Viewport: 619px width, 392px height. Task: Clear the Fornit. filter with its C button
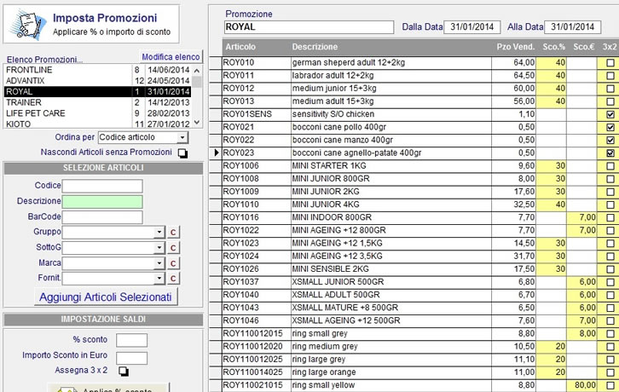coord(172,279)
